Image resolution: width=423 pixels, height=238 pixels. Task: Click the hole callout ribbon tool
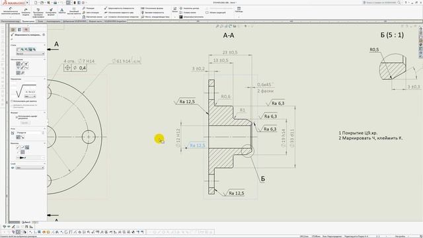[x=122, y=17]
